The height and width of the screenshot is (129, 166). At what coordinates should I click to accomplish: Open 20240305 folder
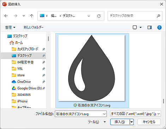coord(21,95)
